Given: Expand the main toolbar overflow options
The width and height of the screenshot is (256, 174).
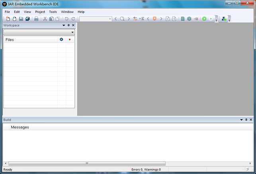Looking at the screenshot, I should point(216,19).
